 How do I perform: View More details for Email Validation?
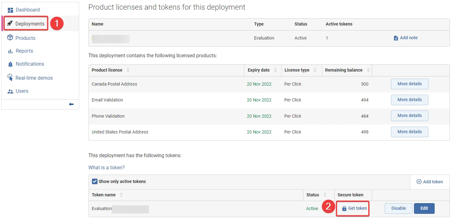(x=409, y=100)
